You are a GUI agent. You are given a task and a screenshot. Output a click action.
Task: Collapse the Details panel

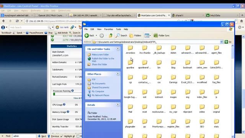(118, 105)
